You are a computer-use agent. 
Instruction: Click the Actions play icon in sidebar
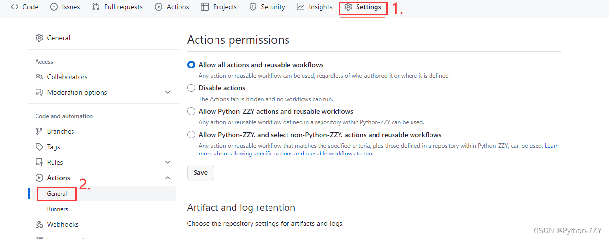[x=39, y=178]
